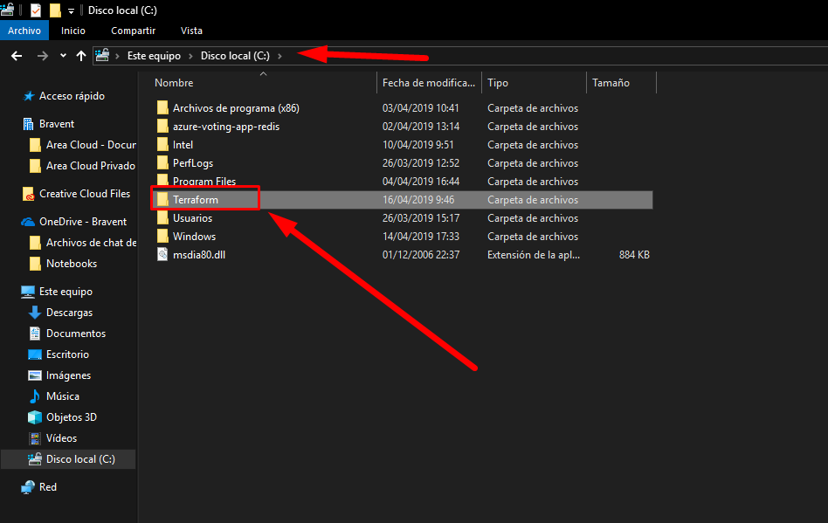Click the Descargas download arrow icon

(35, 313)
